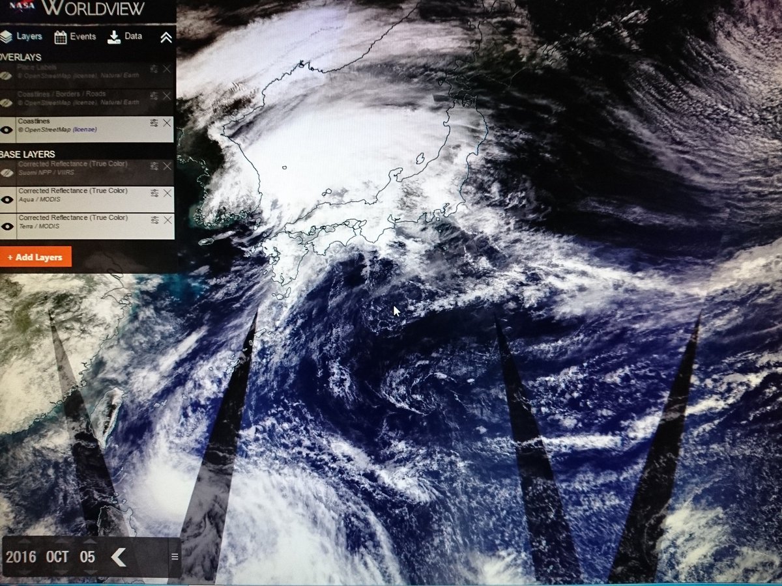Remove the Place Labels layer
The image size is (782, 586).
[167, 68]
